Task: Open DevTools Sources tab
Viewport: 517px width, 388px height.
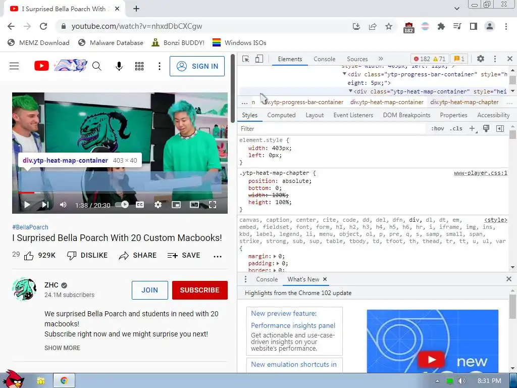Action: point(357,59)
